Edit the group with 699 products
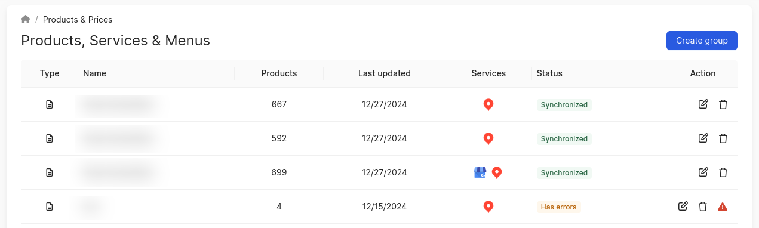This screenshot has height=228, width=759. tap(703, 172)
